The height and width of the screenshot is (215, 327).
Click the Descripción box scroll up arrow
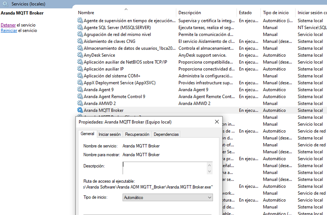[x=209, y=165]
